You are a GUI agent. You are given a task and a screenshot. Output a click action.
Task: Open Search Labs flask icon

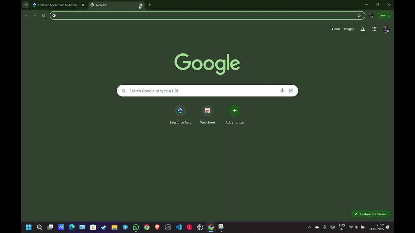[x=363, y=29]
